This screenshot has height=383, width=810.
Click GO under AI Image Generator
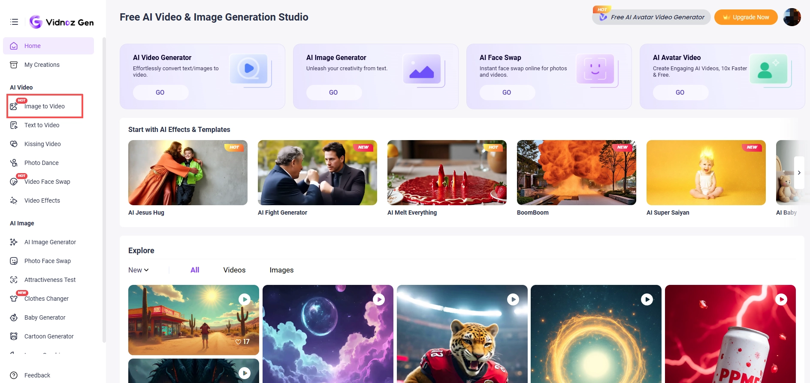point(334,93)
